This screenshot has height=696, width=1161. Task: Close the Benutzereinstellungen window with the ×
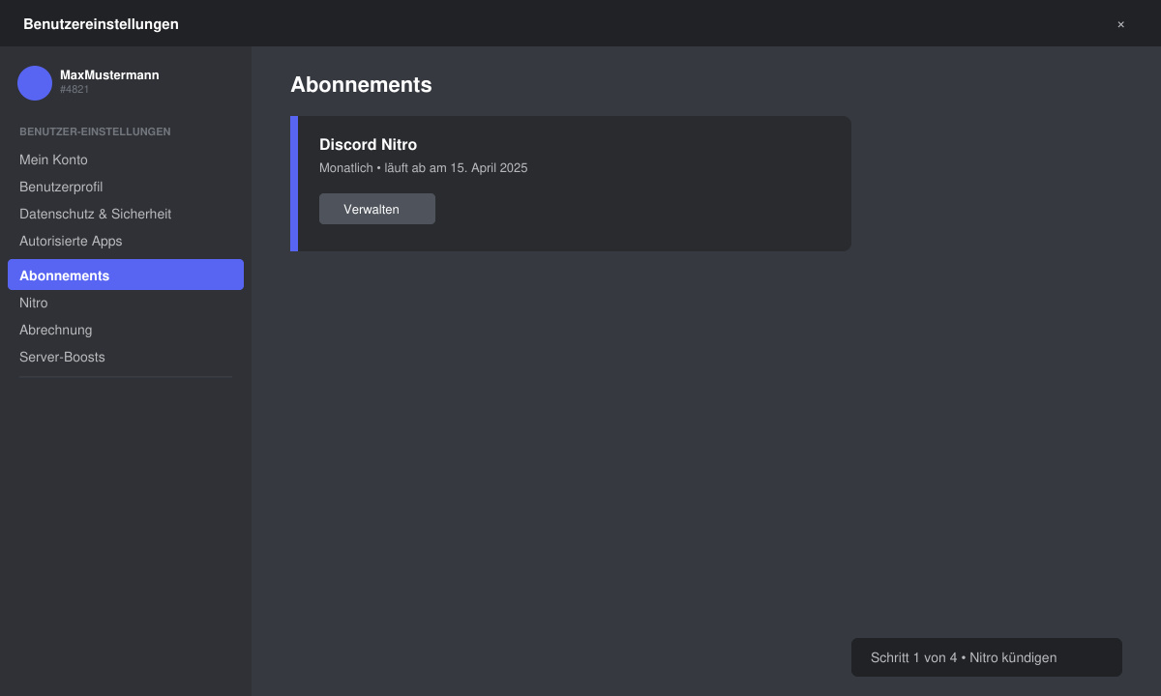[x=1120, y=24]
